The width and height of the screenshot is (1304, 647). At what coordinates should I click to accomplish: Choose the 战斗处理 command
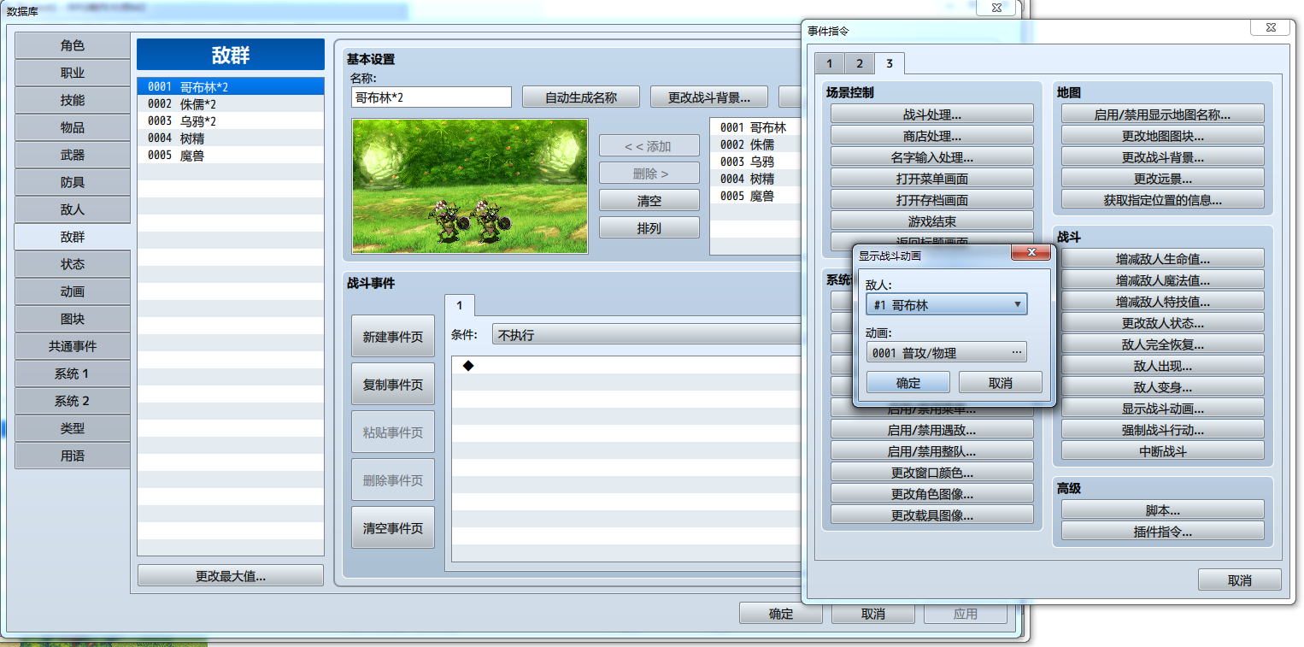(932, 114)
